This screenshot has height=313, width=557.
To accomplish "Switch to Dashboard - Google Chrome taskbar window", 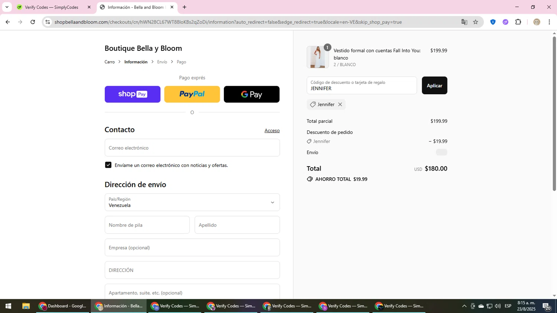I will (x=63, y=306).
